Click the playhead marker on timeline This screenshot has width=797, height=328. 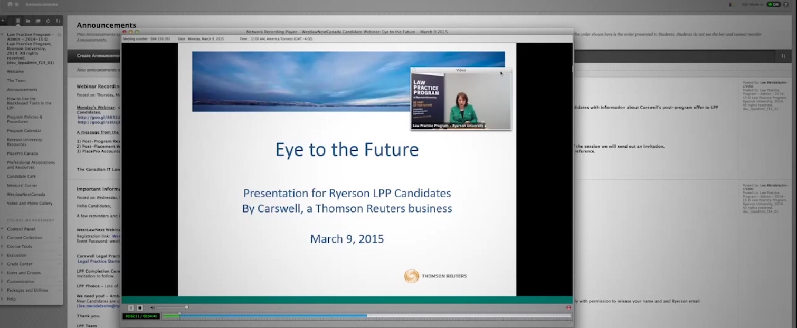tap(179, 315)
